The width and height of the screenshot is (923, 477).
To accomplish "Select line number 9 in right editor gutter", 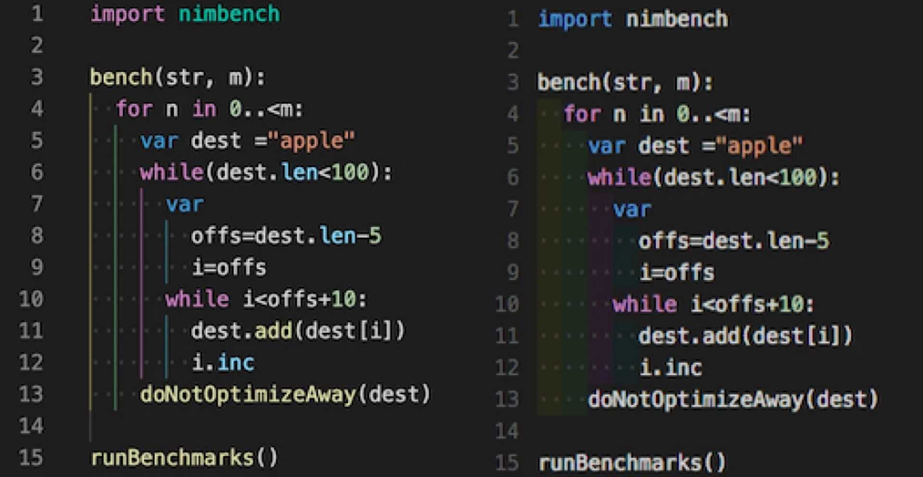I will 513,273.
